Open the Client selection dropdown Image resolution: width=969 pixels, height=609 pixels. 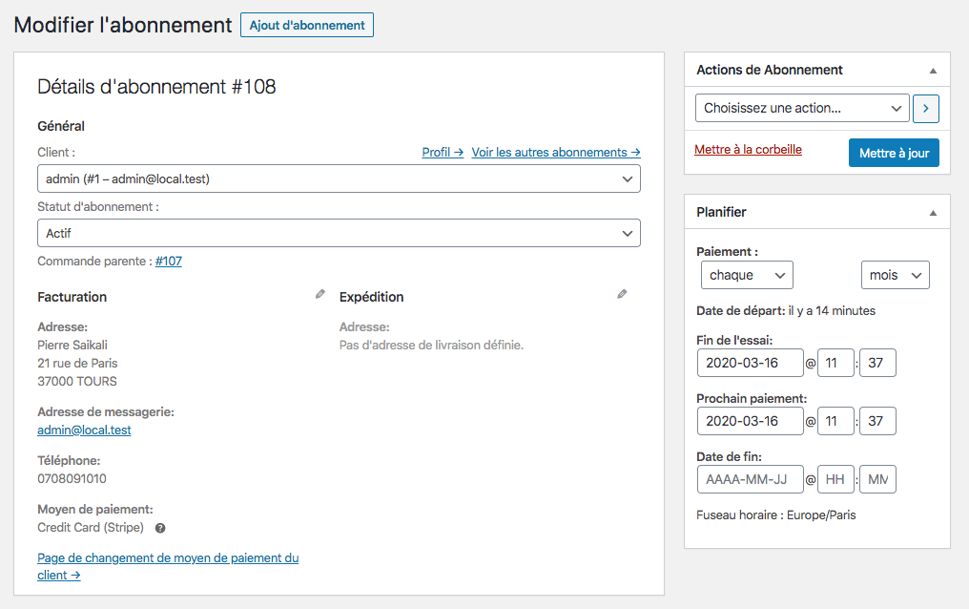coord(339,178)
